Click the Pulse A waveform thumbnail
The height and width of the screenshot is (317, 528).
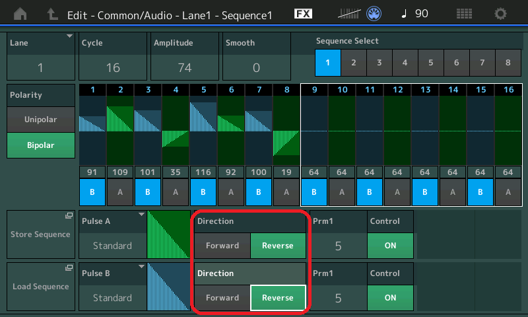coord(168,234)
